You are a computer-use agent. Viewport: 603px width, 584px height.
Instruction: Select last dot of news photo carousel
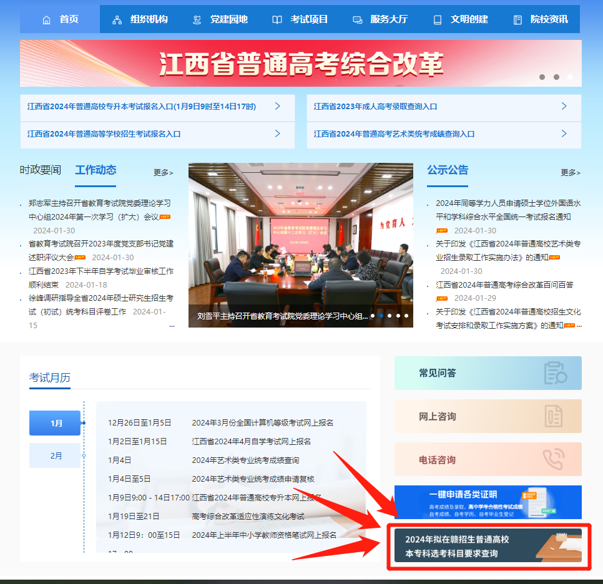pos(406,316)
